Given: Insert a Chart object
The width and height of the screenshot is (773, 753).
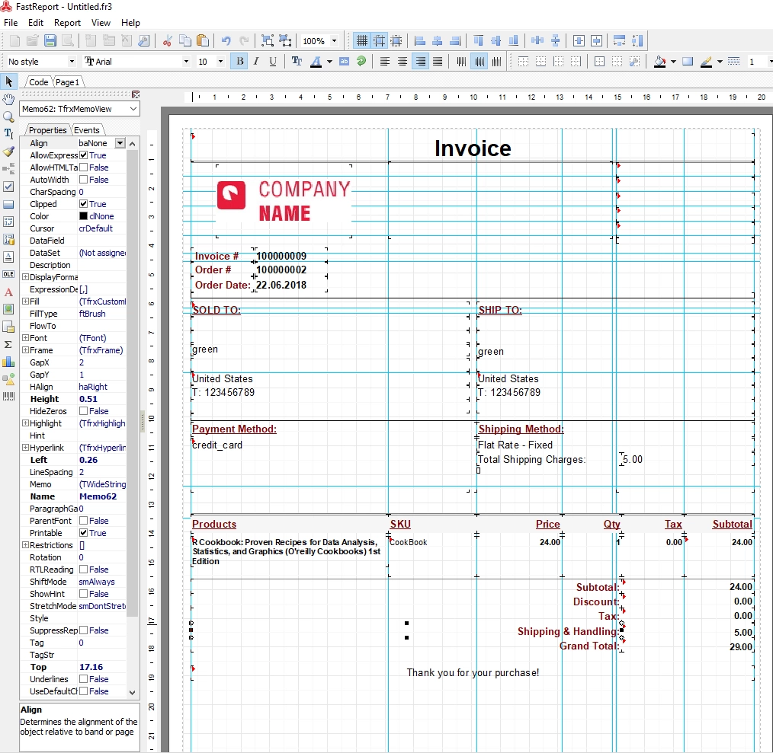Looking at the screenshot, I should [8, 362].
